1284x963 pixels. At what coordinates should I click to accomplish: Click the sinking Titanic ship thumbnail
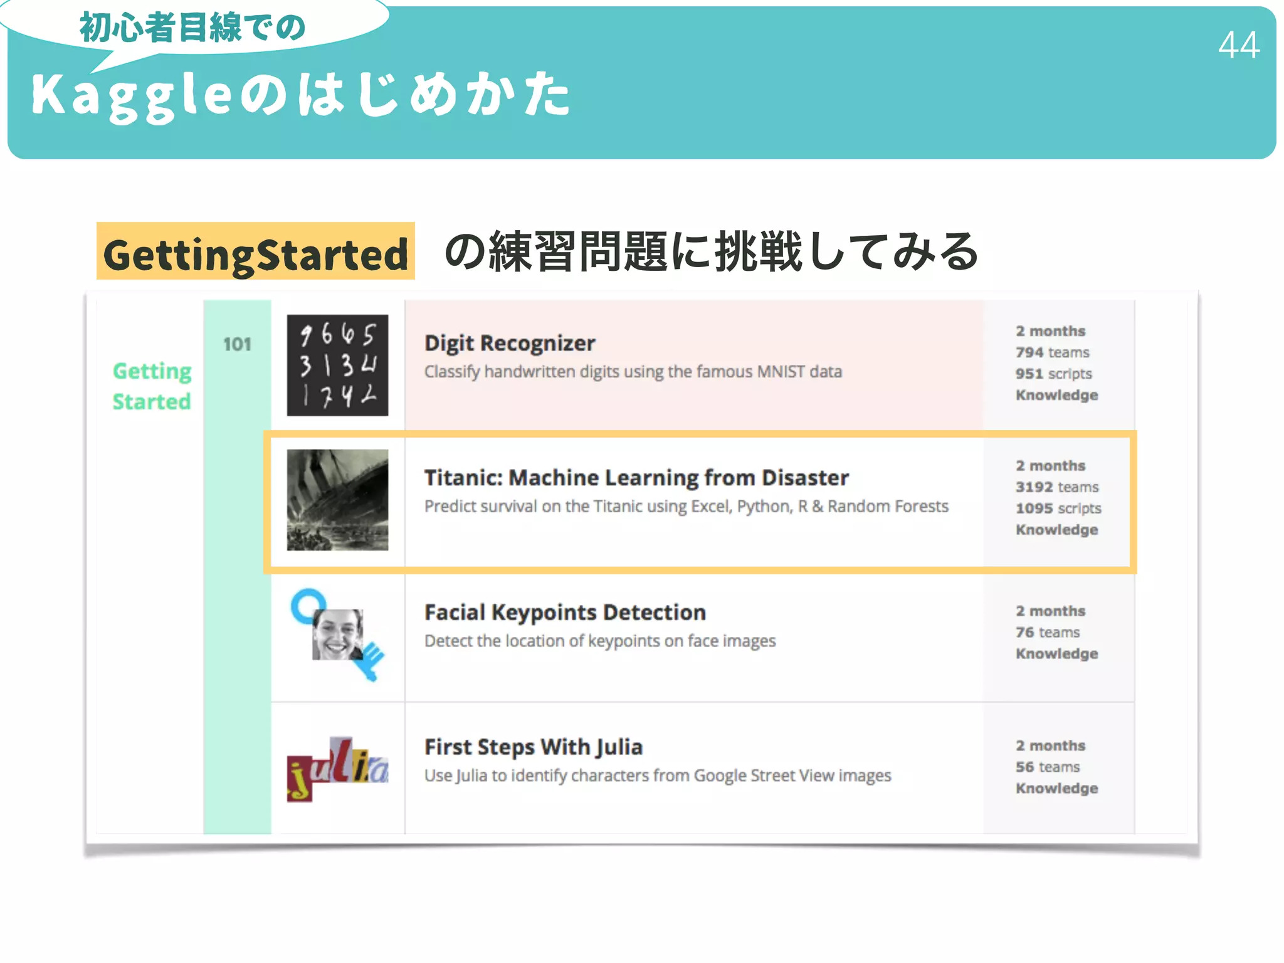pyautogui.click(x=337, y=500)
